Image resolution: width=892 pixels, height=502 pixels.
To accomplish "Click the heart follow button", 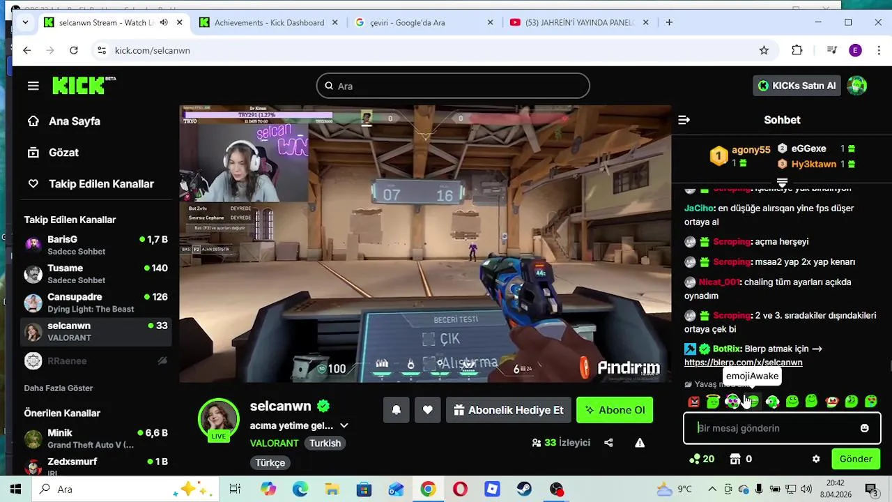I will point(427,410).
